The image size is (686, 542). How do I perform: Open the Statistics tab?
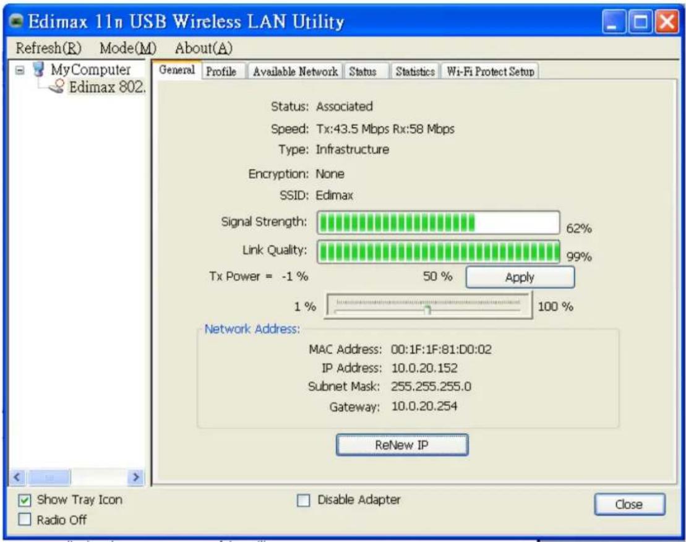(415, 71)
